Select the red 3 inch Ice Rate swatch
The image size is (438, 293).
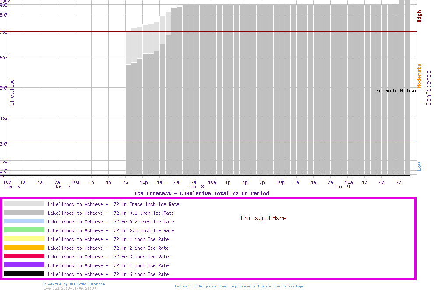coord(24,256)
